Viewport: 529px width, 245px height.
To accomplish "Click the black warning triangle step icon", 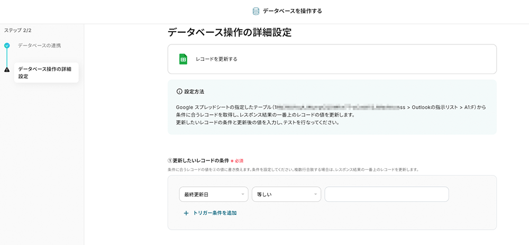I will [x=7, y=69].
